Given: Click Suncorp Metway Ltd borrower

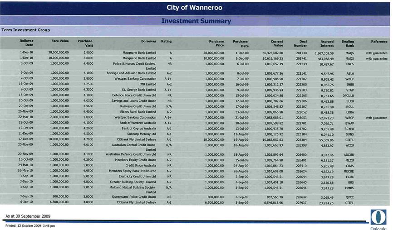Looking at the screenshot, I should pos(141,134).
